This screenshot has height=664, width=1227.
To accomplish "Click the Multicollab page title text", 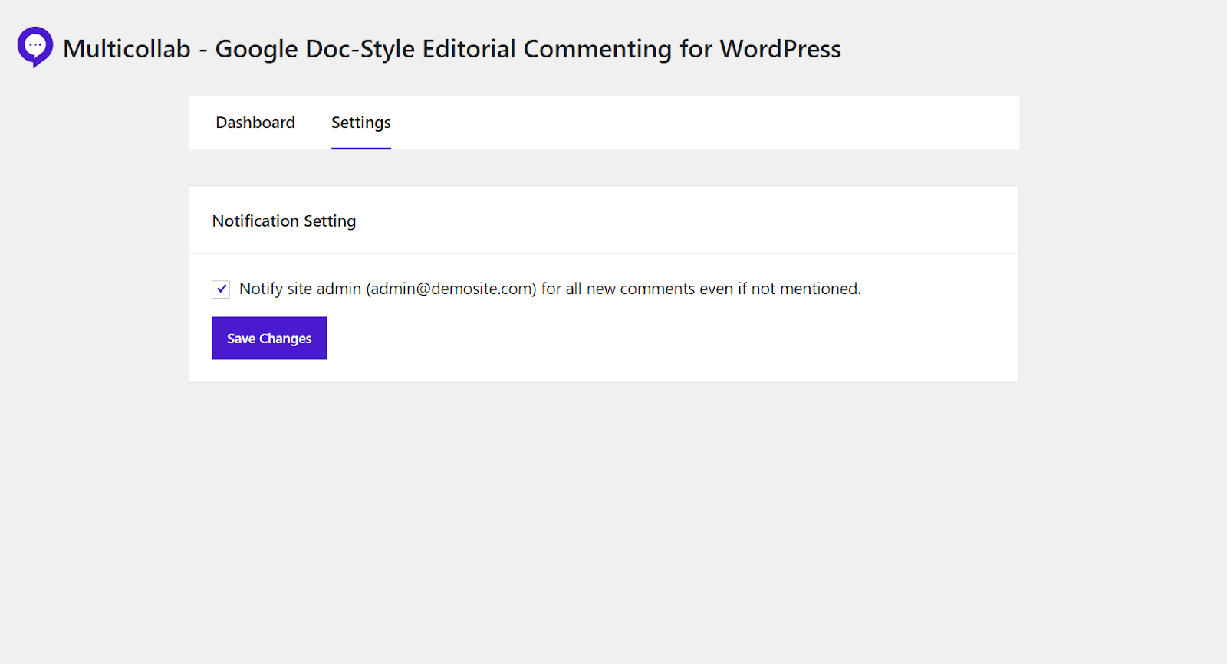I will [452, 48].
